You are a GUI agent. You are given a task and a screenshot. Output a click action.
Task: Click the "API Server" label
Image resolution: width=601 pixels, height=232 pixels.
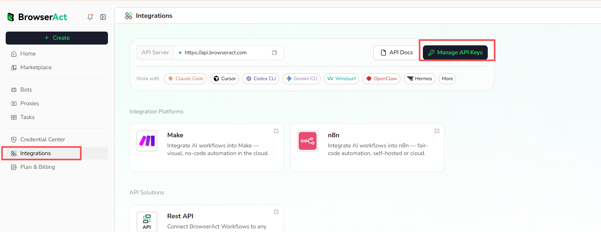point(155,53)
